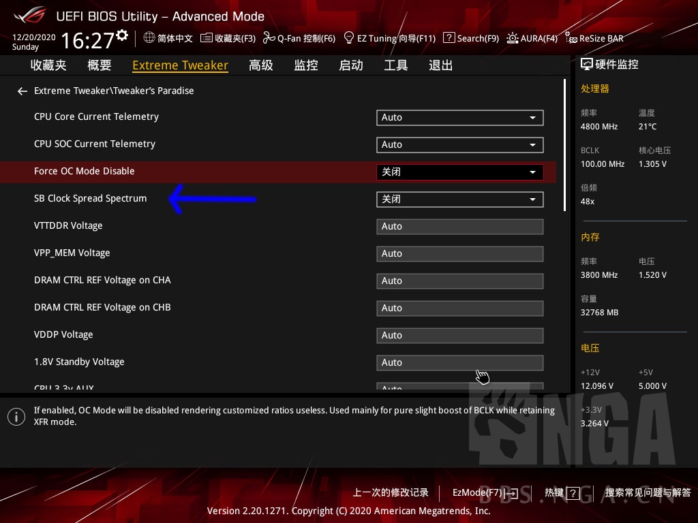Click EzMode switch arrow icon
This screenshot has width=698, height=523.
coord(511,493)
